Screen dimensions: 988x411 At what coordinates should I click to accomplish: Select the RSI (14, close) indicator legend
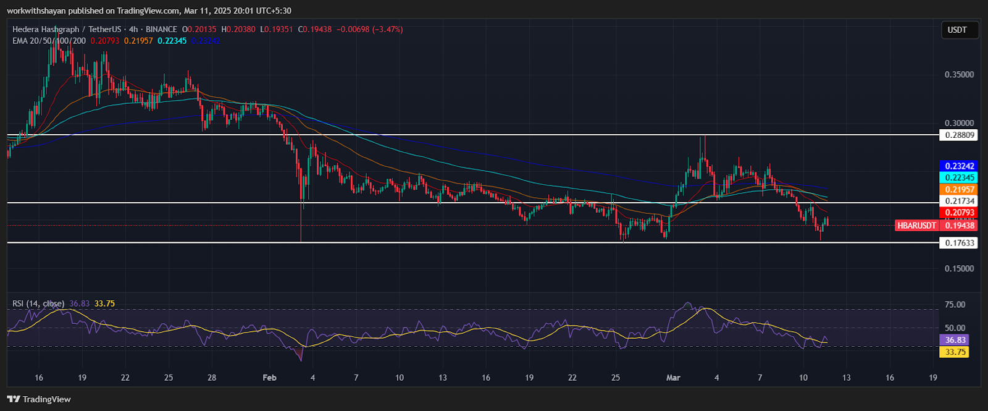(38, 303)
